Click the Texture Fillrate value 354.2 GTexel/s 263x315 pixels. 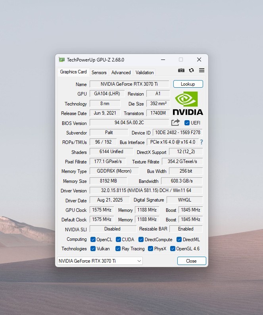point(182,161)
